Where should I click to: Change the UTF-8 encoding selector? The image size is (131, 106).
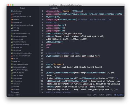tap(95, 95)
